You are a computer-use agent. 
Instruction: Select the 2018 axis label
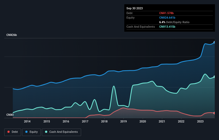coord(104,121)
